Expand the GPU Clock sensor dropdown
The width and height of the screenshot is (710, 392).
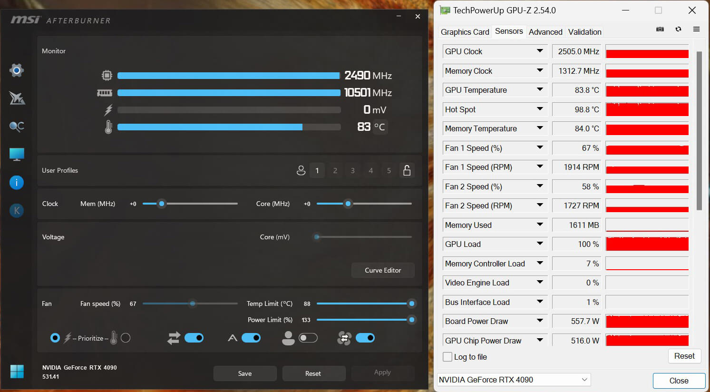540,51
